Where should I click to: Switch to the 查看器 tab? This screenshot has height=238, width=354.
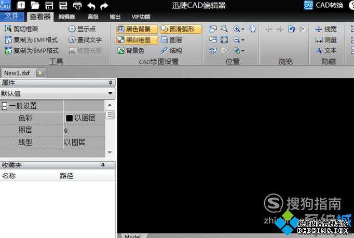coord(40,17)
